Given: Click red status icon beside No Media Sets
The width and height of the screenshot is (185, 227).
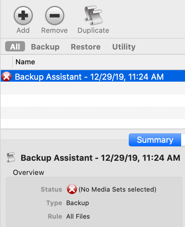Looking at the screenshot, I should pyautogui.click(x=72, y=189).
